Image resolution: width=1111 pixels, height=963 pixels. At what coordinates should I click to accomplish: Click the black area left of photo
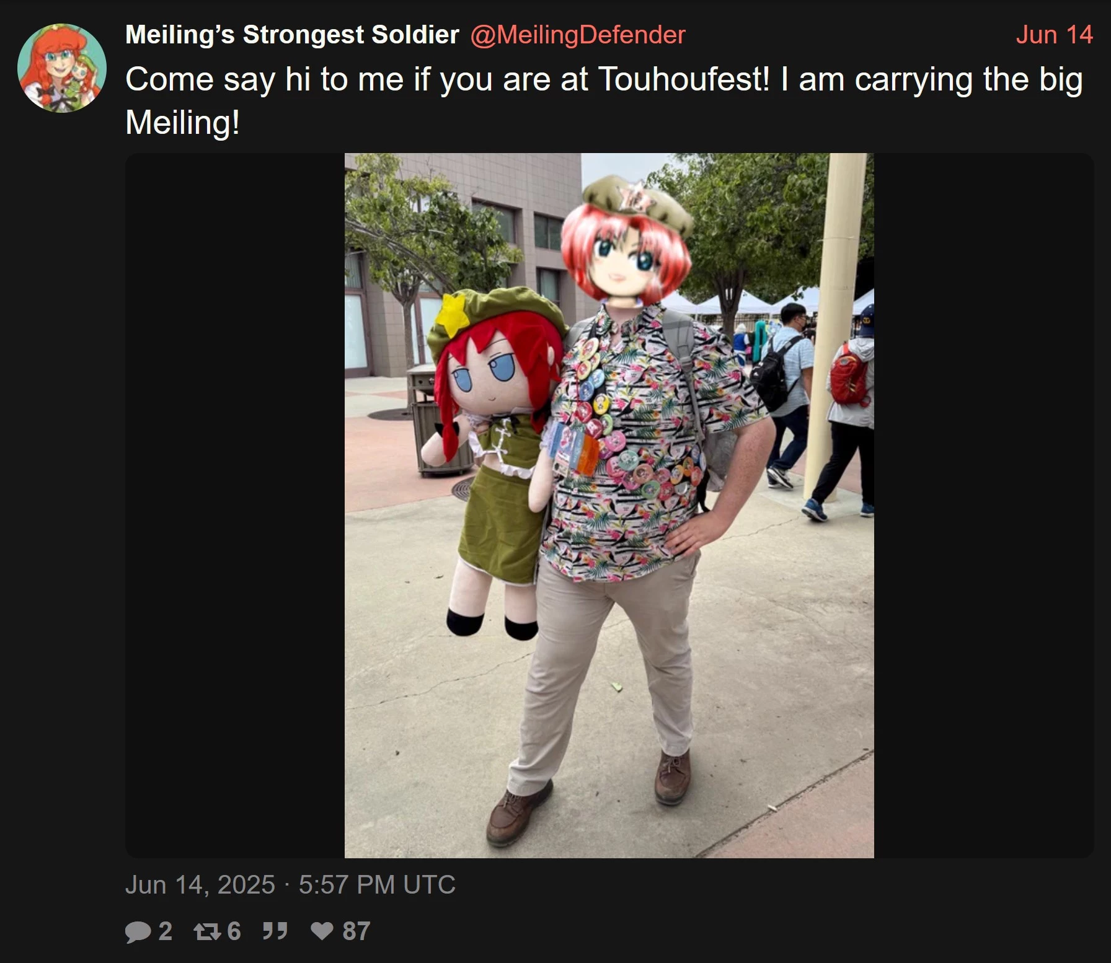pyautogui.click(x=235, y=506)
